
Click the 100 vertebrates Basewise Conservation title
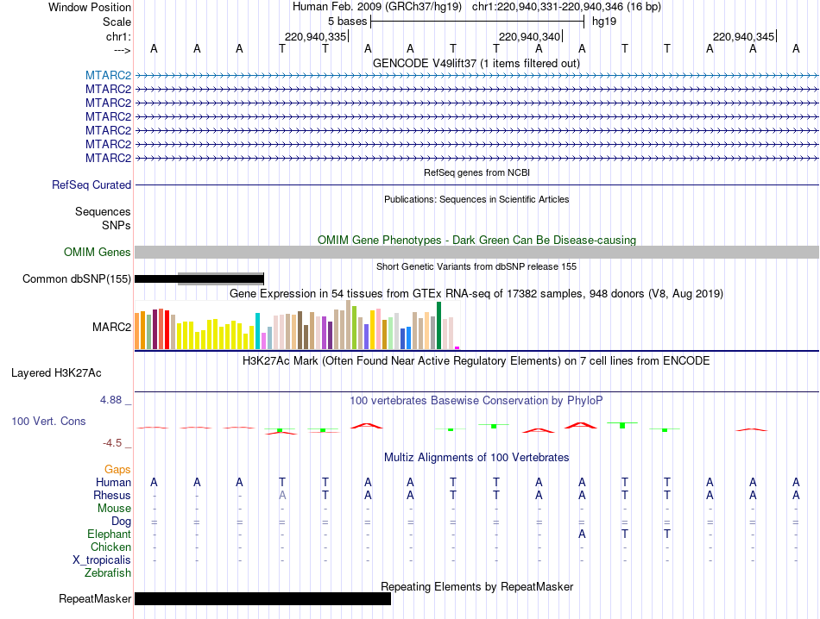[476, 401]
